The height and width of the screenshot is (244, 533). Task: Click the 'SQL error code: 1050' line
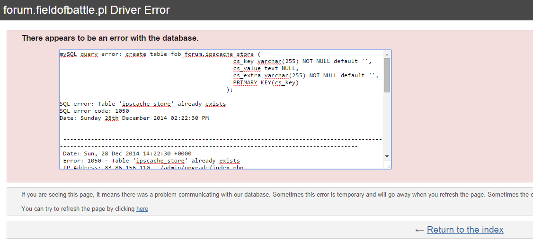click(94, 111)
